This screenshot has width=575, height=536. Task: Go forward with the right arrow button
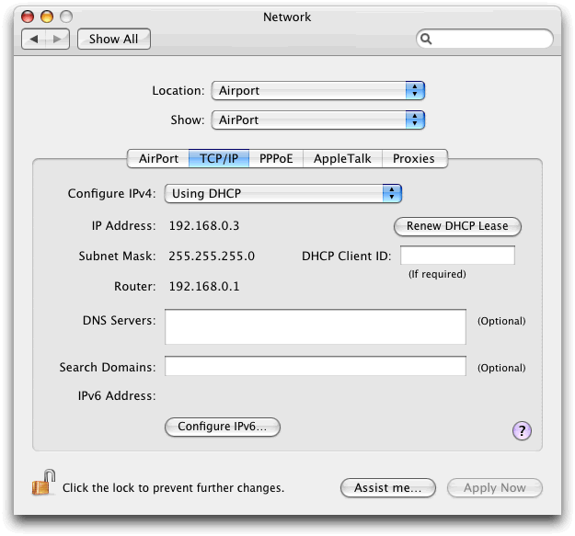click(57, 40)
